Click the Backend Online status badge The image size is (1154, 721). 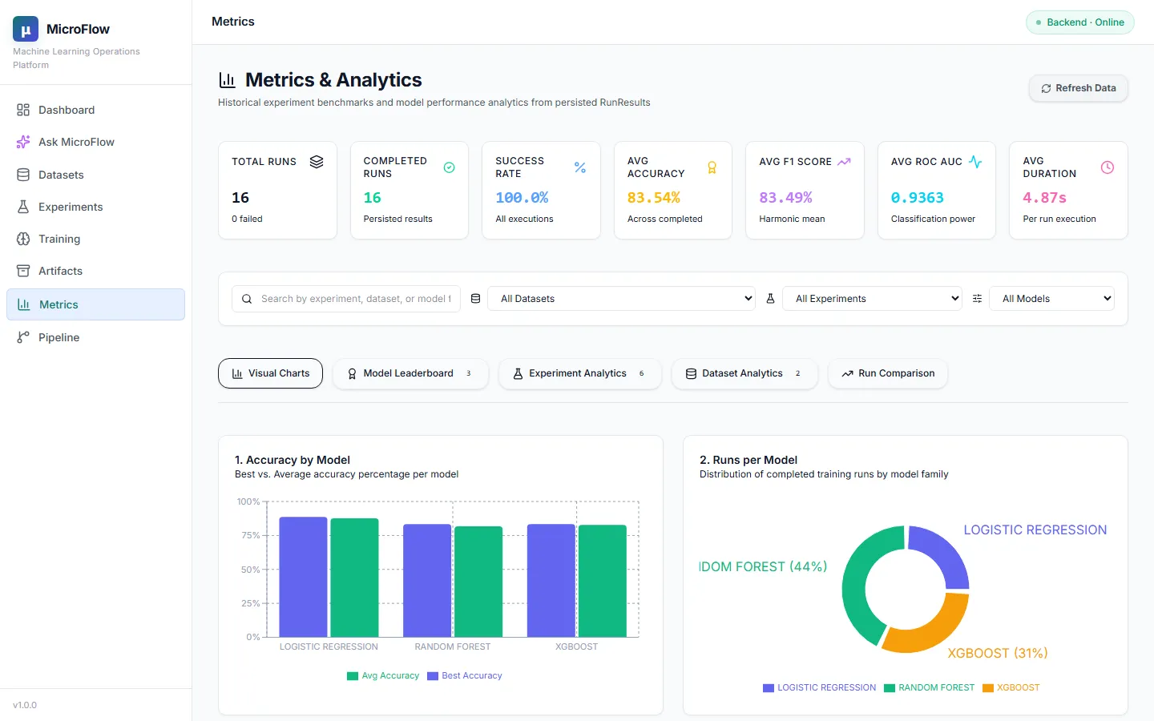(x=1079, y=22)
